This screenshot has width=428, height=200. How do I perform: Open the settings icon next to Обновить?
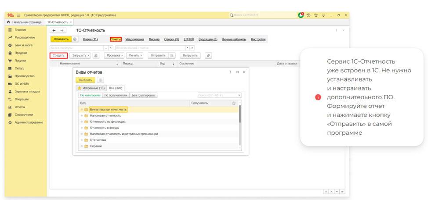[x=75, y=39]
